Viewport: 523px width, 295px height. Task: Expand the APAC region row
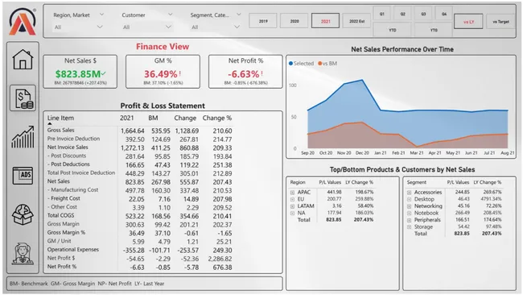292,193
